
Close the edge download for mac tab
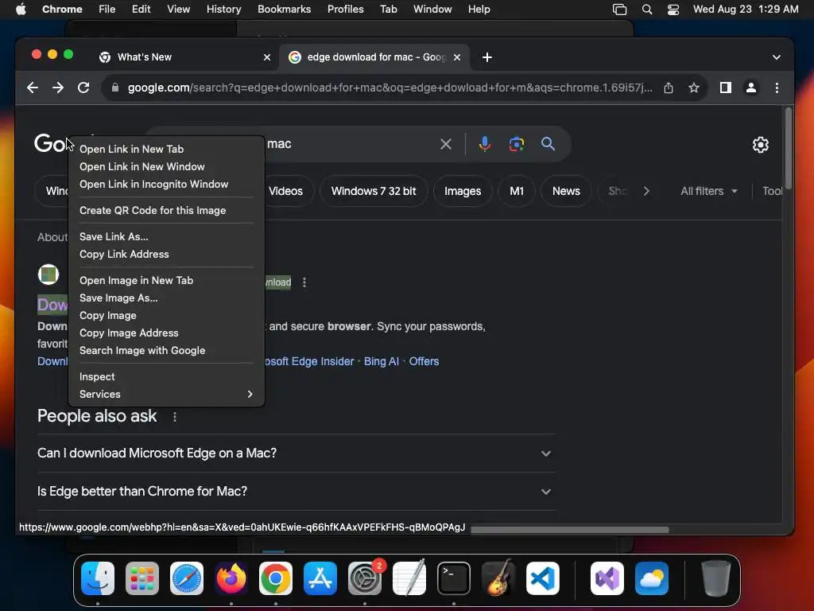457,57
